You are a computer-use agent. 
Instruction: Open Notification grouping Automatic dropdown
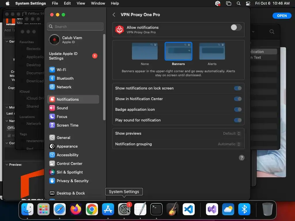pos(229,144)
